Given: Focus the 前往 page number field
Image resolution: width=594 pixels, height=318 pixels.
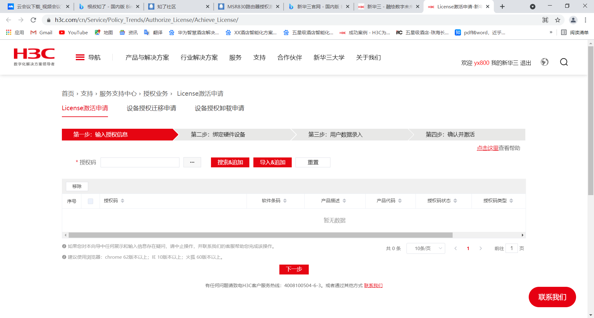Looking at the screenshot, I should point(512,249).
